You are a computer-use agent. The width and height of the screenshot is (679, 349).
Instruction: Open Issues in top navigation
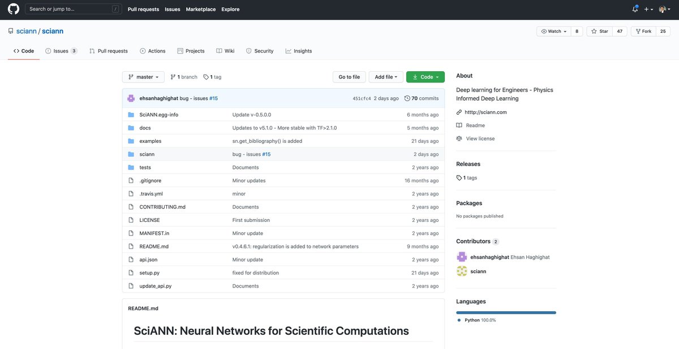point(173,9)
